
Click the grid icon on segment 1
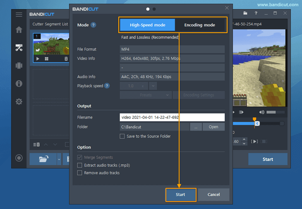tap(46, 59)
